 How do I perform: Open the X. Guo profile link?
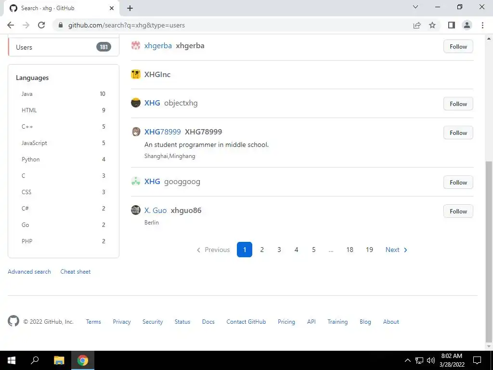pyautogui.click(x=156, y=210)
